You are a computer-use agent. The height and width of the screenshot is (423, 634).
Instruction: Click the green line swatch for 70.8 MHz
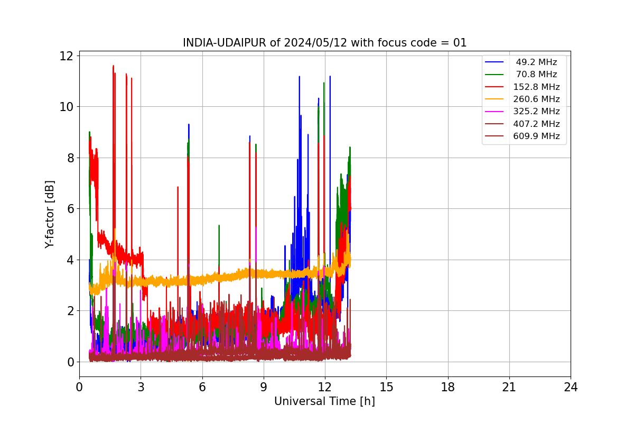[494, 75]
